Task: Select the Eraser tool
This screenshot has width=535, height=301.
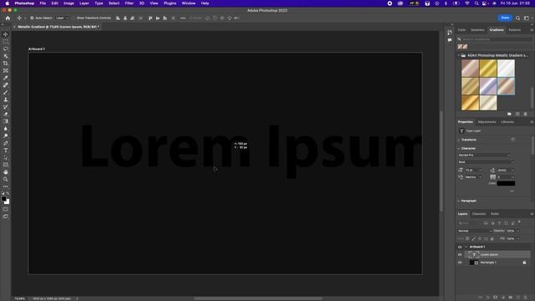Action: [6, 114]
